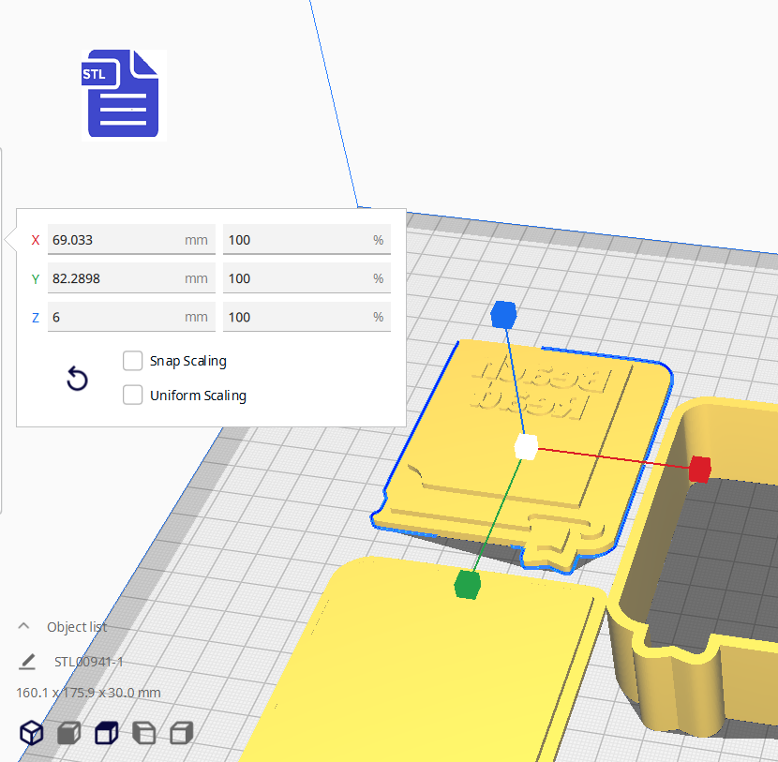
Task: Switch to 3D perspective view cube
Action: point(32,733)
